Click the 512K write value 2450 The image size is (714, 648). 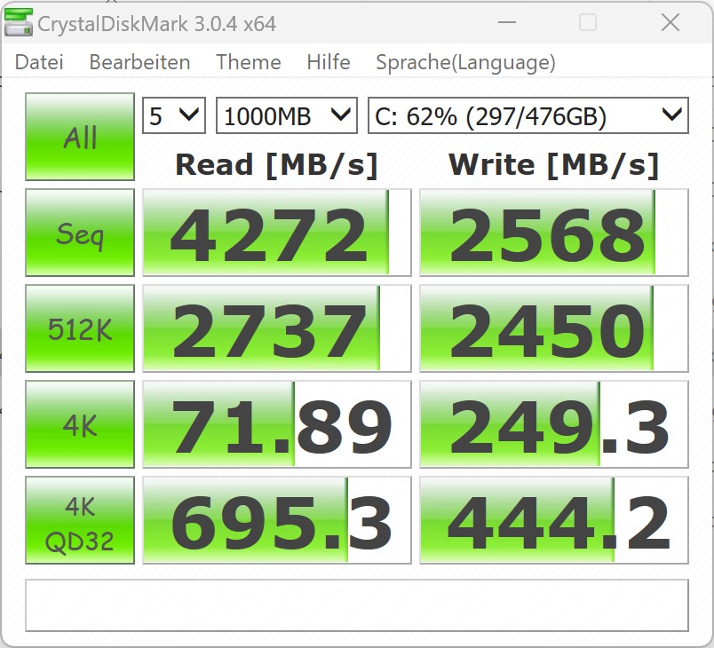point(554,328)
